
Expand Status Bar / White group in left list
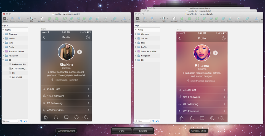pyautogui.click(x=3, y=51)
